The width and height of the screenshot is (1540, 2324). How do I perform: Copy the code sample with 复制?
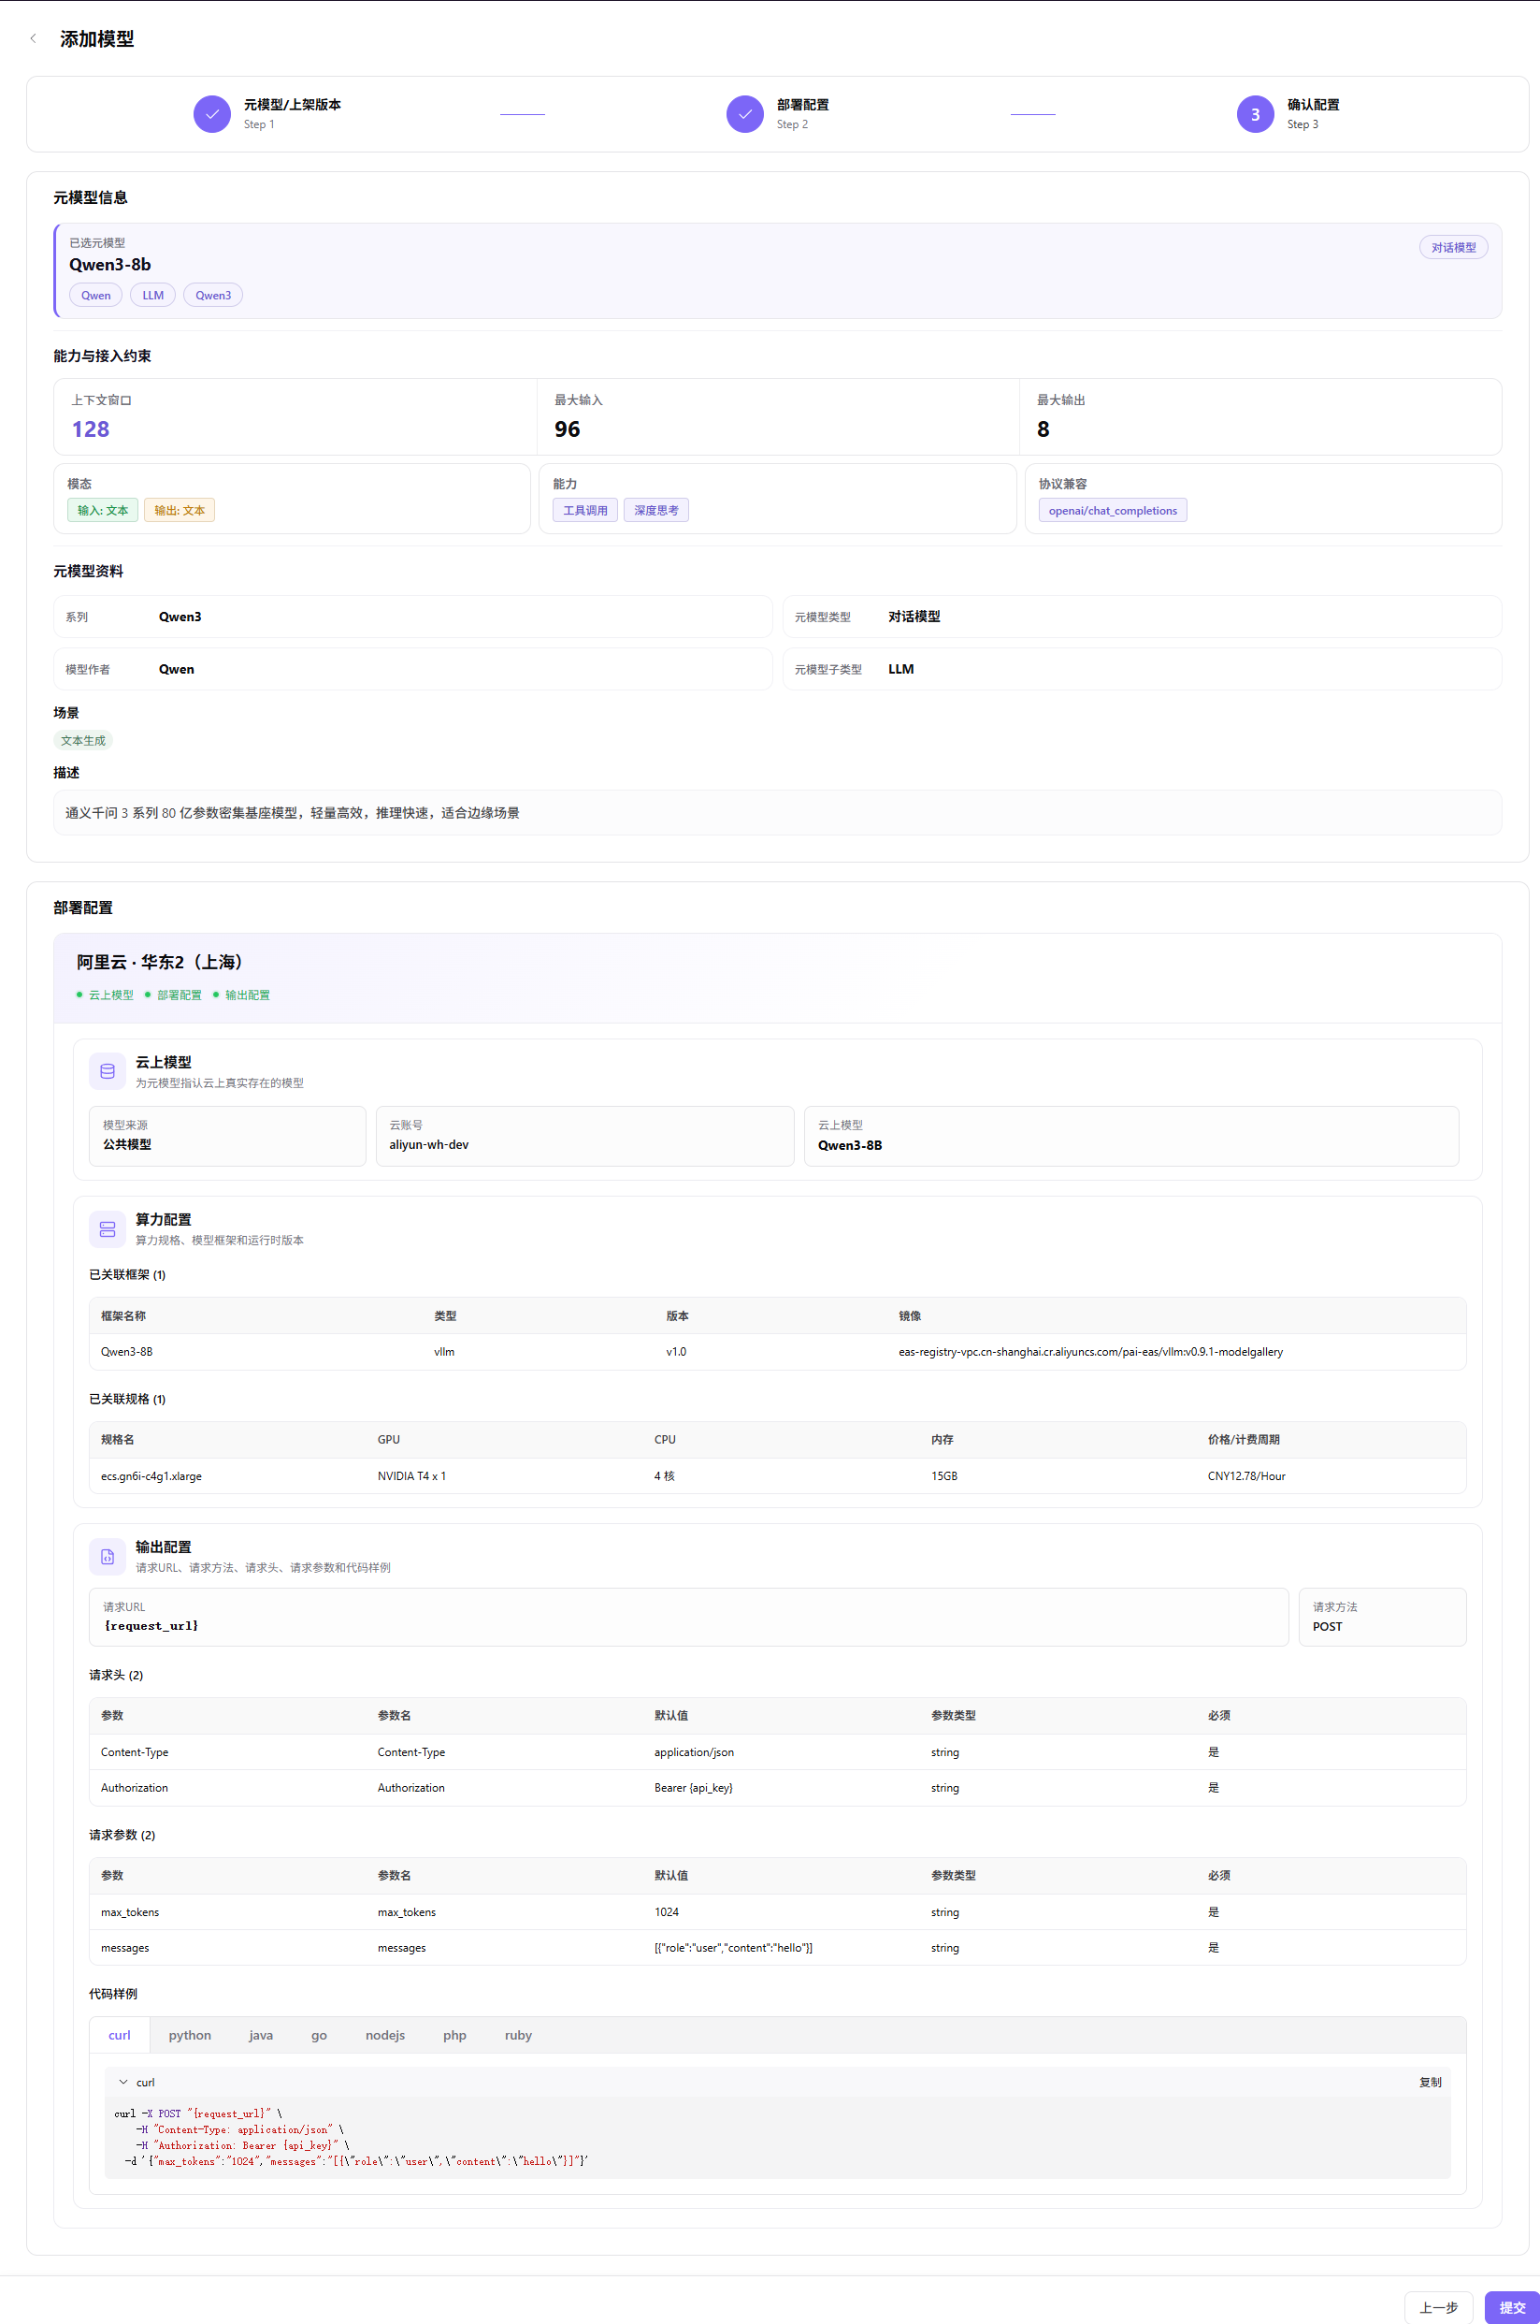(1430, 2082)
